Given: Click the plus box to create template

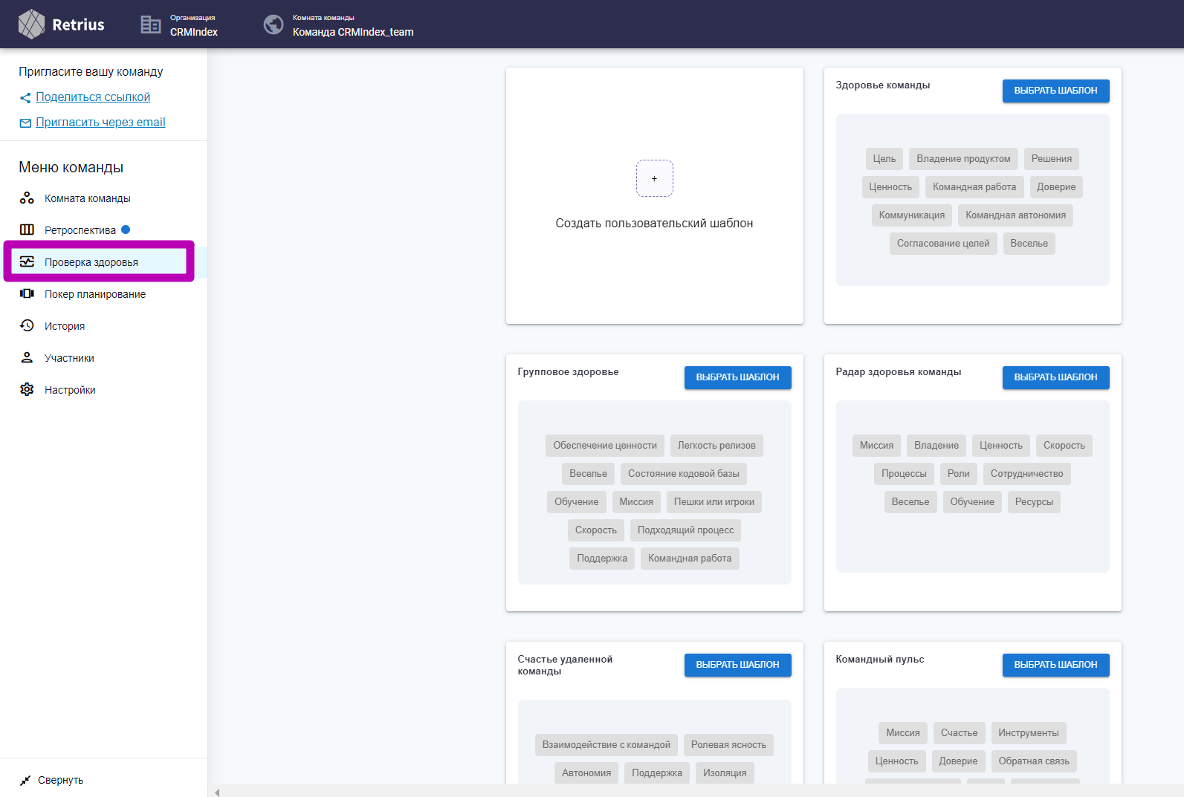Looking at the screenshot, I should (654, 178).
